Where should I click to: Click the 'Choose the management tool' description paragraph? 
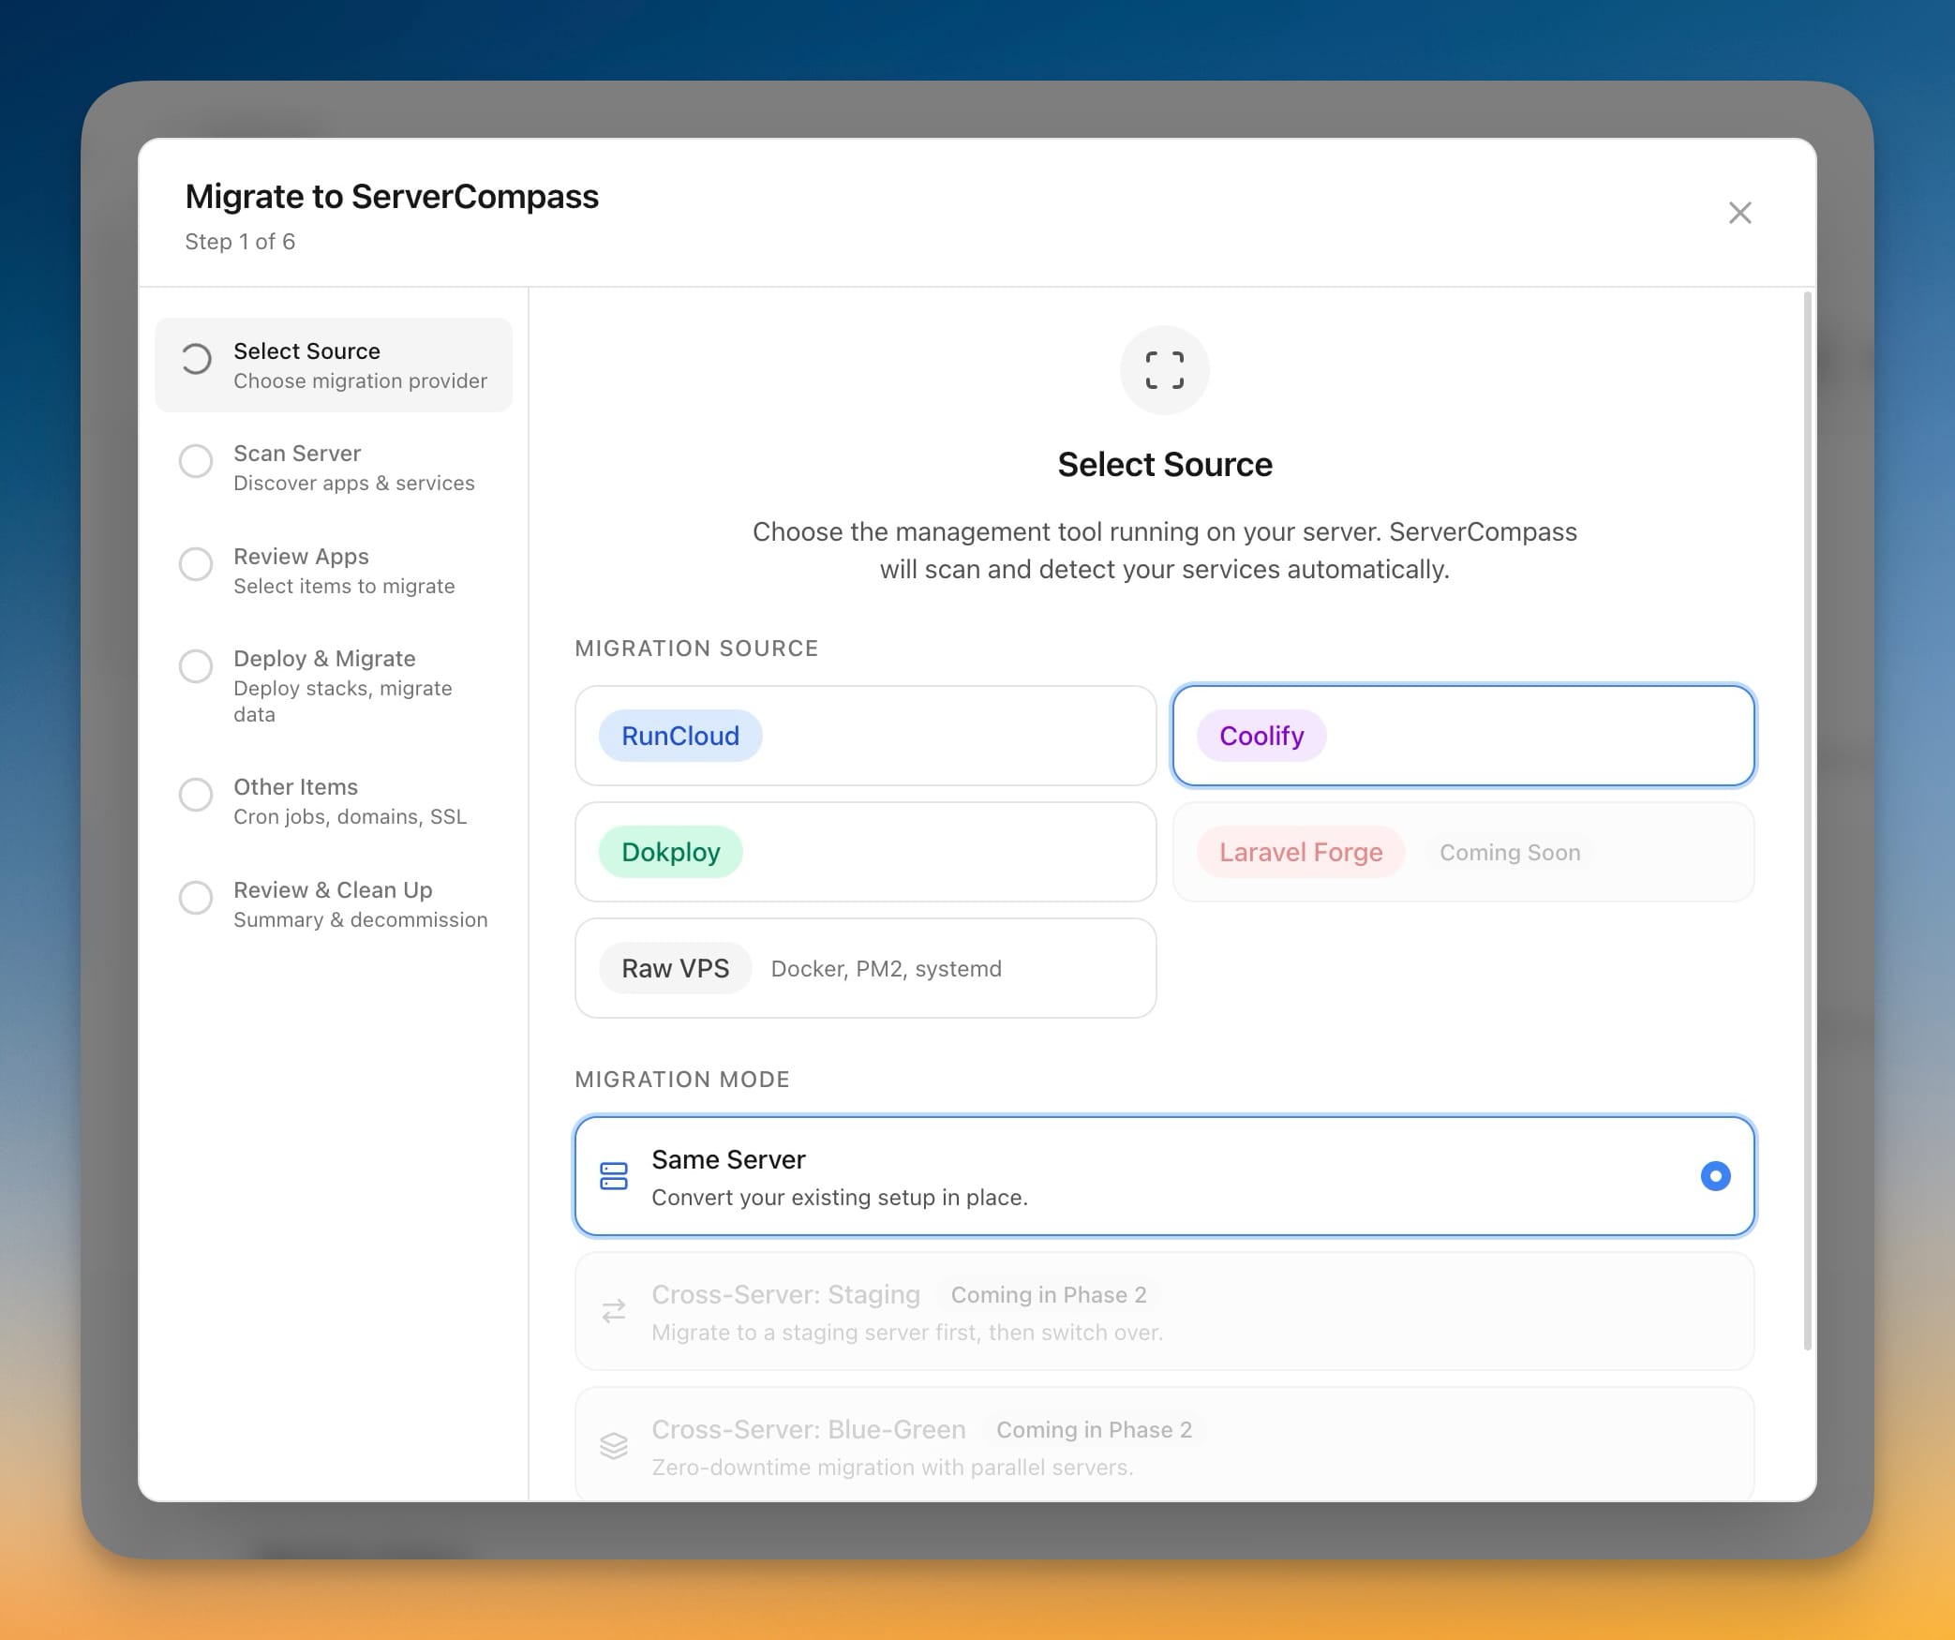coord(1165,551)
